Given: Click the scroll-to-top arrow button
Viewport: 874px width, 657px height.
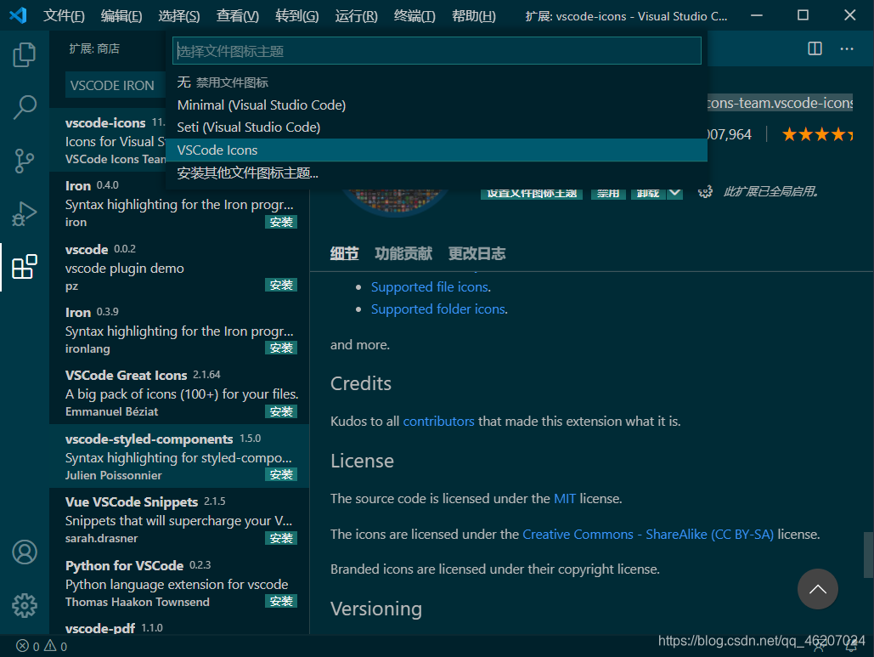Looking at the screenshot, I should (x=817, y=589).
